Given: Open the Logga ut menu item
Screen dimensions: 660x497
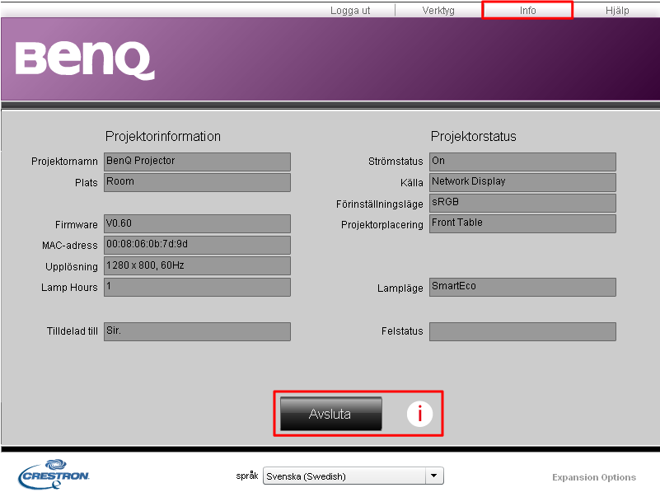Looking at the screenshot, I should 350,11.
